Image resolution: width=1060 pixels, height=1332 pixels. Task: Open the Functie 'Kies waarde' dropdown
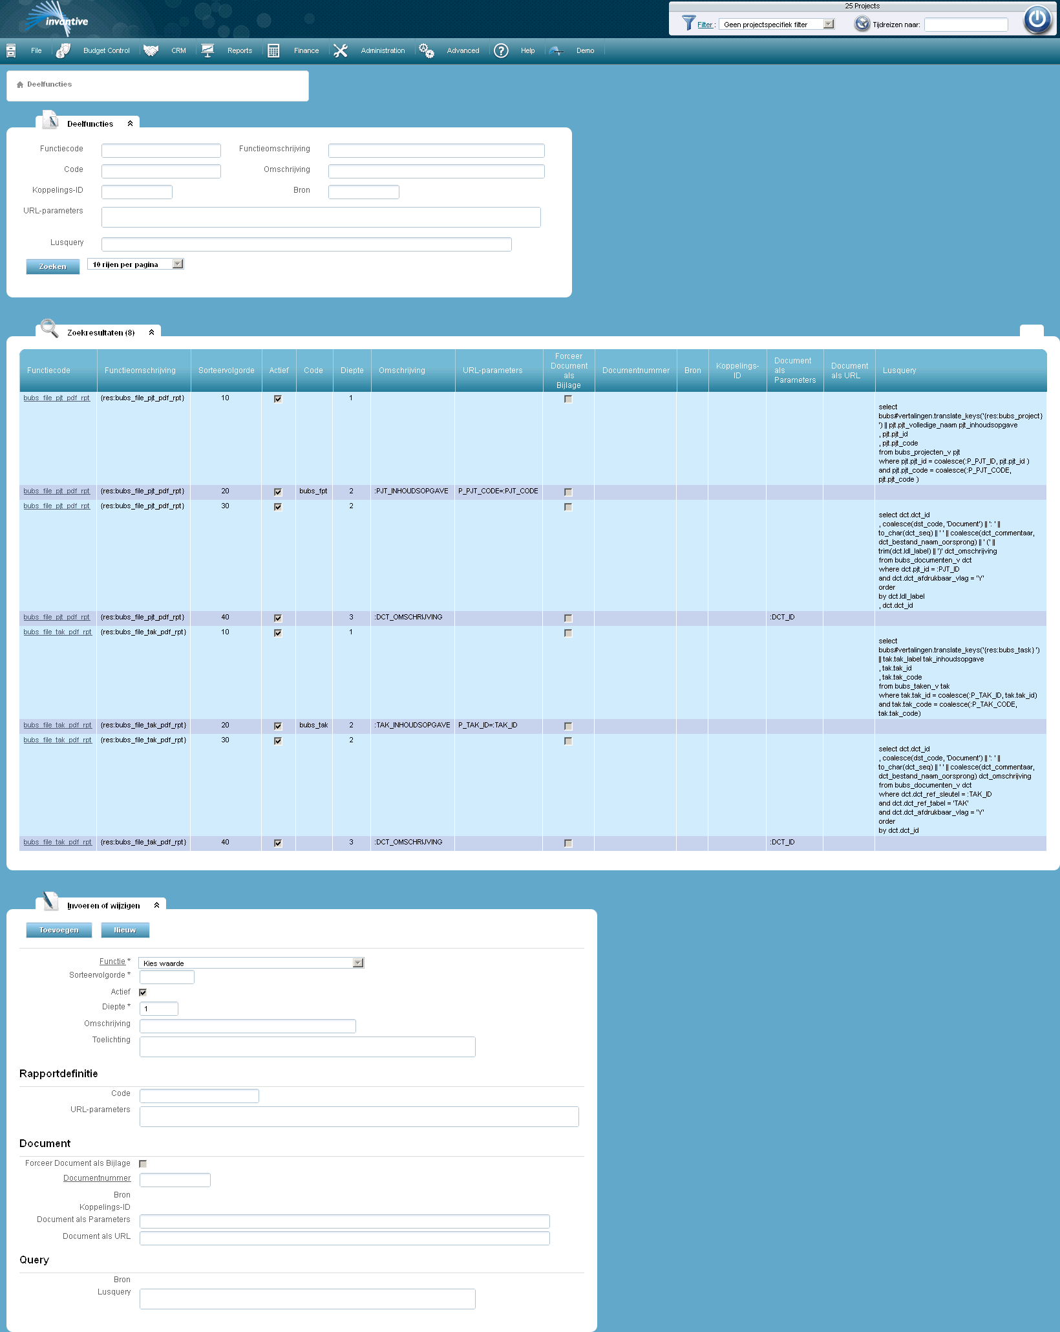(251, 963)
